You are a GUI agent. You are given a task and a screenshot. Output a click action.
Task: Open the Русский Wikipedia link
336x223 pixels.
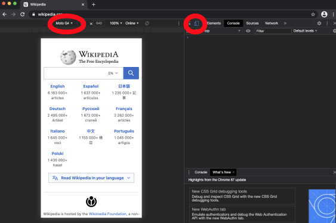[91, 109]
